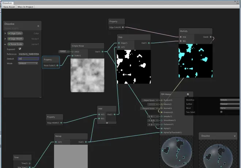Click the Alpha(1) port on PBR Master
The width and height of the screenshot is (241, 168).
point(162,129)
